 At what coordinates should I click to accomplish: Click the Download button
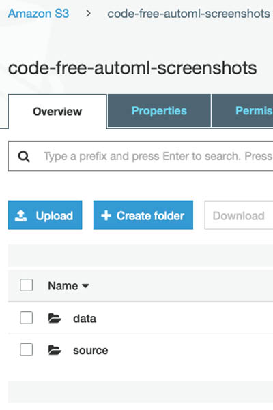pos(239,215)
